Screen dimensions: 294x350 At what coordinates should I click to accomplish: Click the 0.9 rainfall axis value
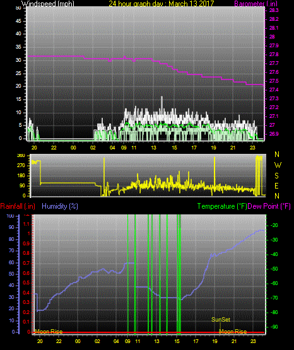click(26, 243)
